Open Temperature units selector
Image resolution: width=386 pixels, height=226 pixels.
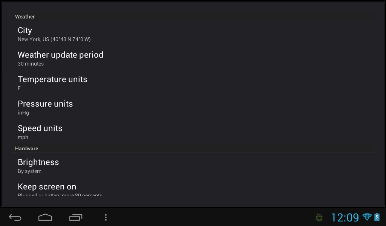[x=193, y=83]
